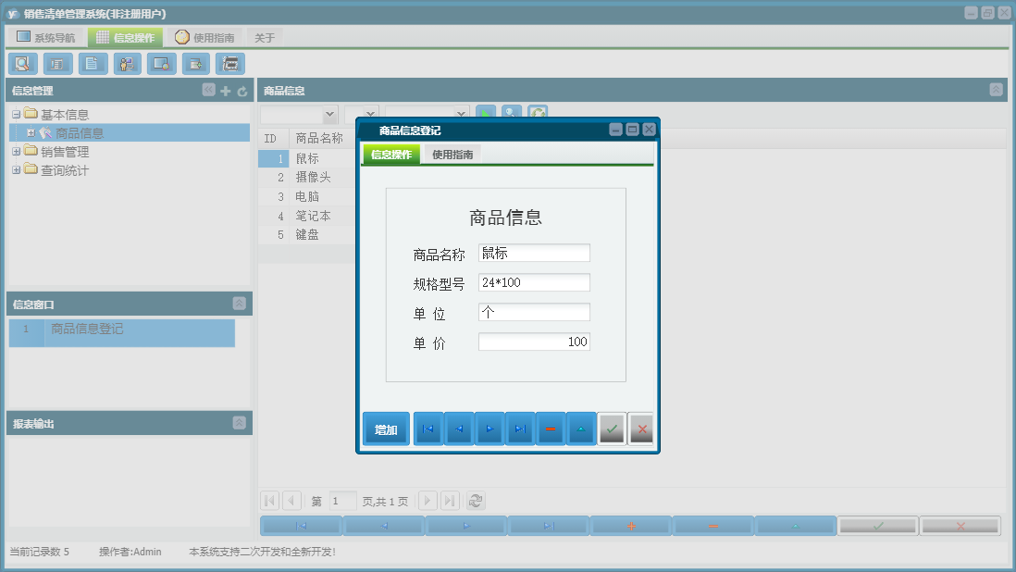Viewport: 1016px width, 572px height.
Task: Click bottom bar red X cancel button
Action: coord(960,526)
